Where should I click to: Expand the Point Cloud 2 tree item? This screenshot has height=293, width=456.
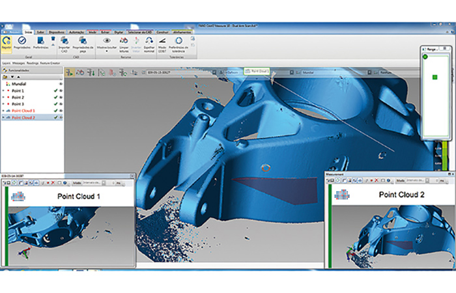[3, 118]
